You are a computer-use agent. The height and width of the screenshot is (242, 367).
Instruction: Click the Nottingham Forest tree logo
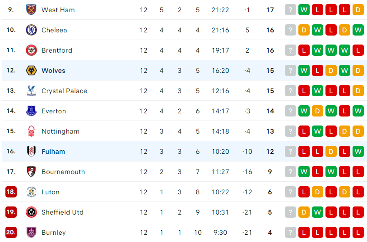tap(31, 131)
